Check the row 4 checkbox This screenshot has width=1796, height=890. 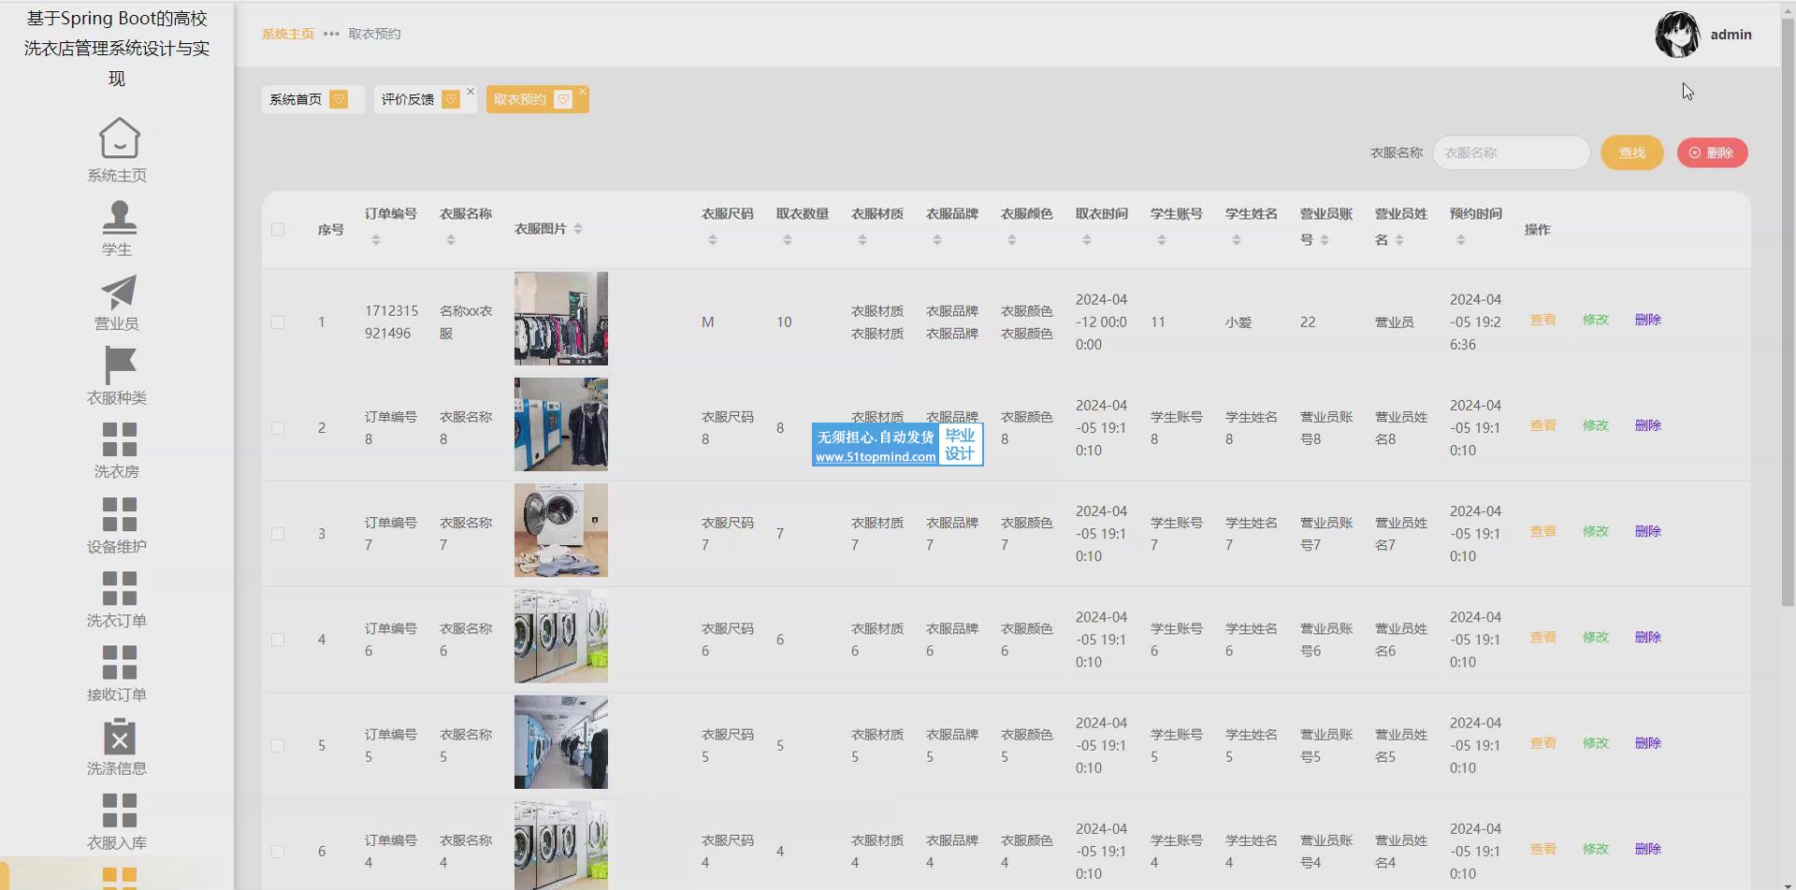pyautogui.click(x=278, y=640)
